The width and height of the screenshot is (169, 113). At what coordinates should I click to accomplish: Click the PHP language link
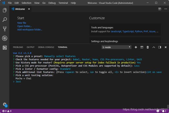[x=146, y=31]
